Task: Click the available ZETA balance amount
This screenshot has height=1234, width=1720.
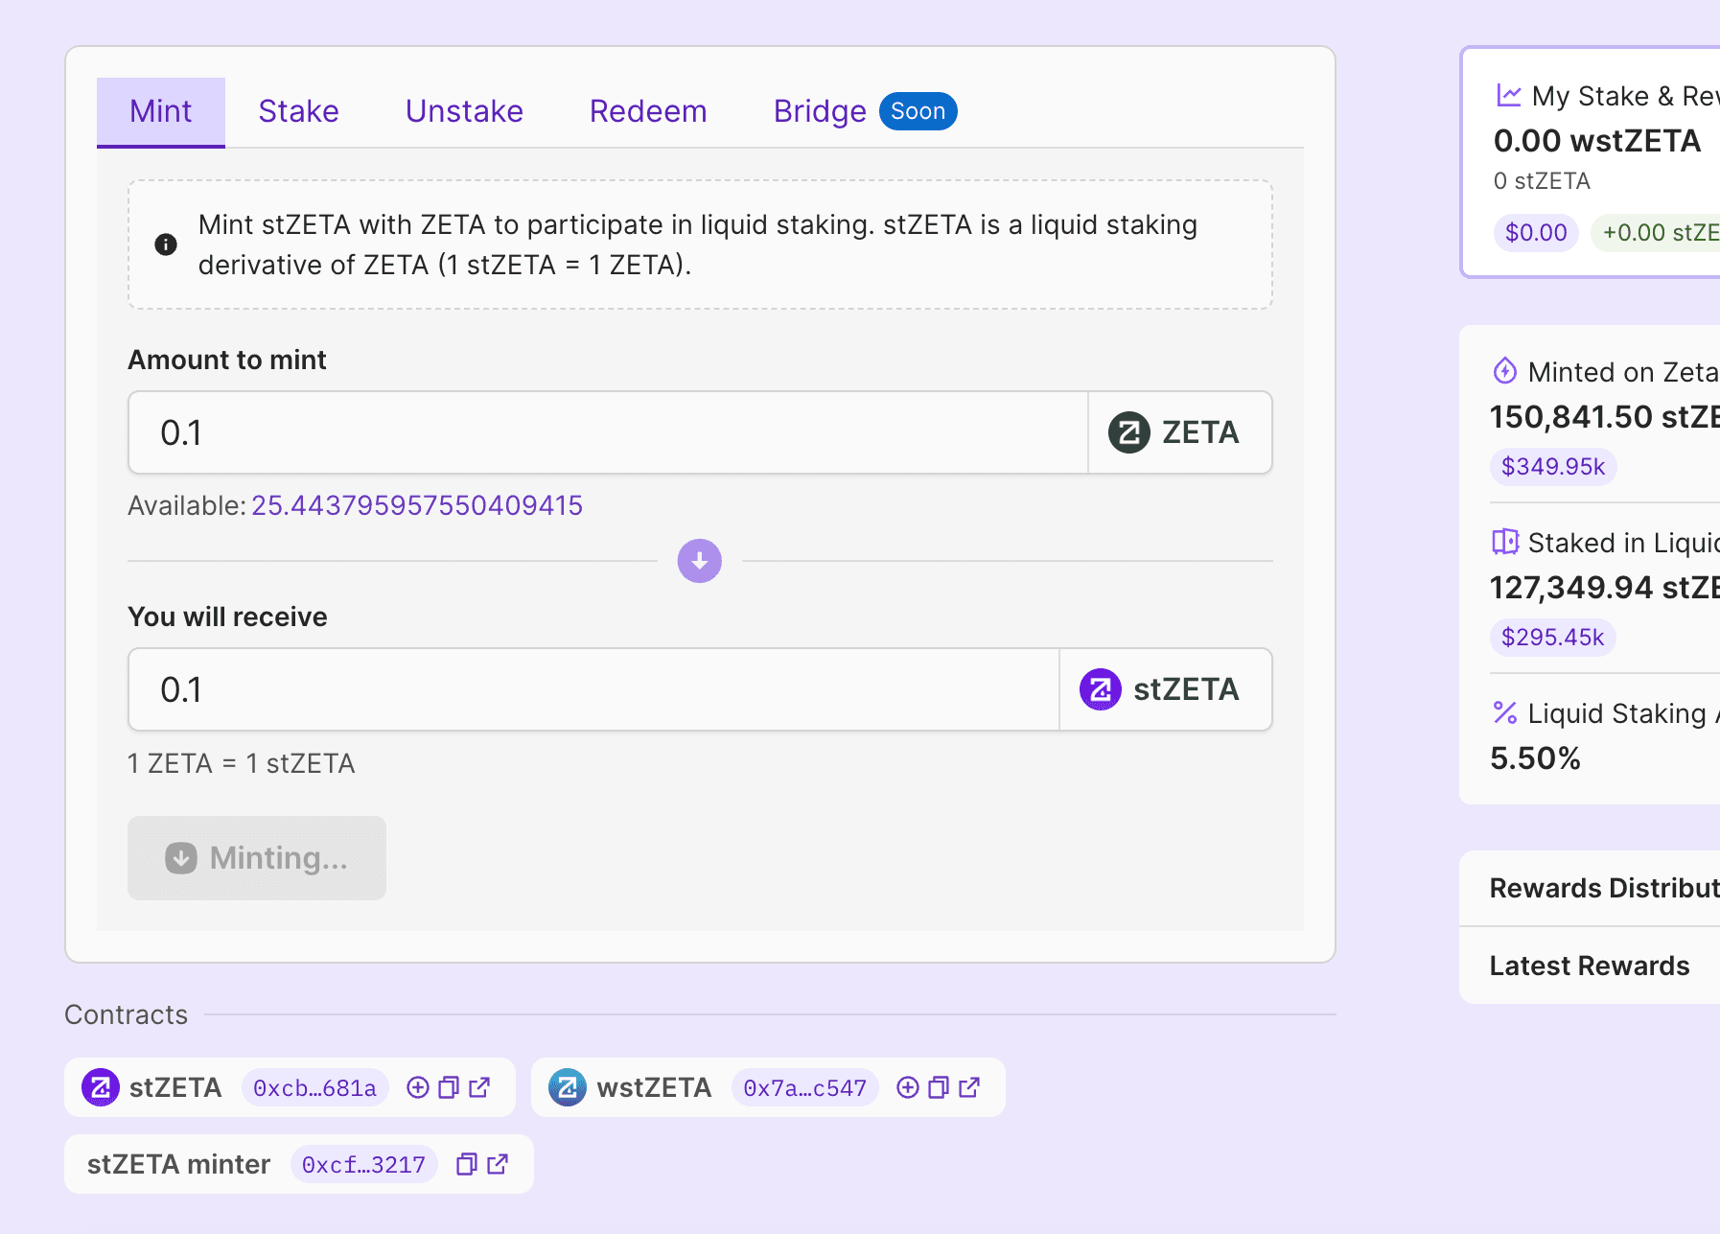Action: tap(417, 505)
